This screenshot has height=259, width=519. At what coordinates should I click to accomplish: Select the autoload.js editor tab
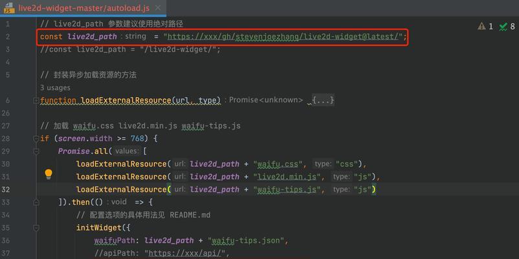(83, 8)
